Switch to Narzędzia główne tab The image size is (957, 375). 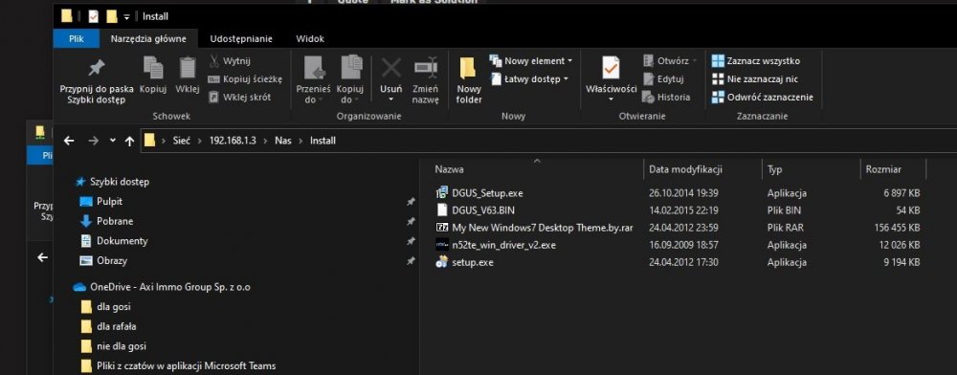coord(148,38)
